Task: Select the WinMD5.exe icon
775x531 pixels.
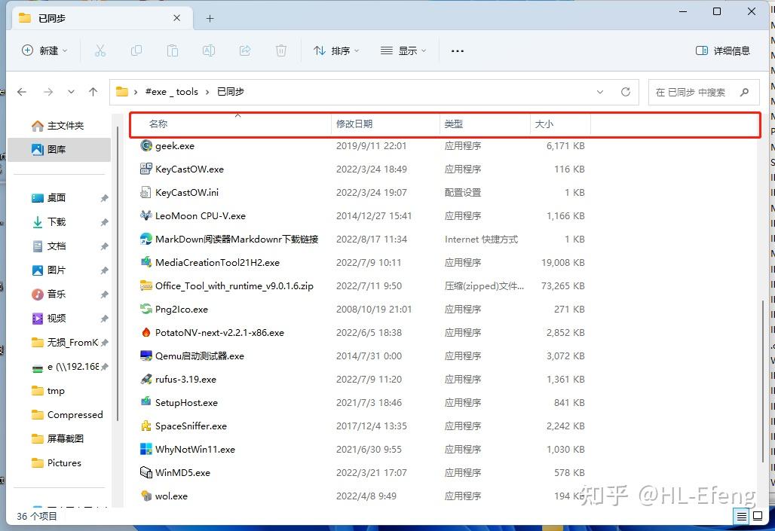Action: coord(146,472)
